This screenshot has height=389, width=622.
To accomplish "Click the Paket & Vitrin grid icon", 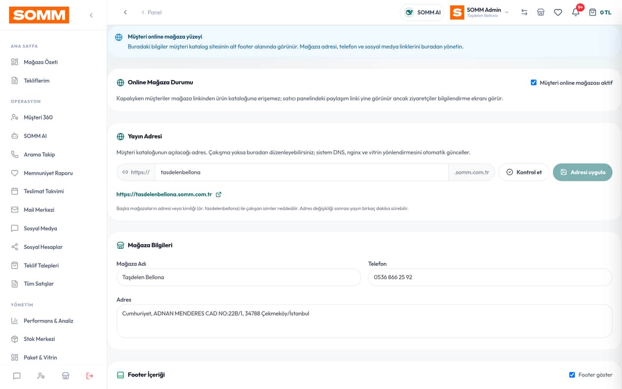I will pos(15,357).
